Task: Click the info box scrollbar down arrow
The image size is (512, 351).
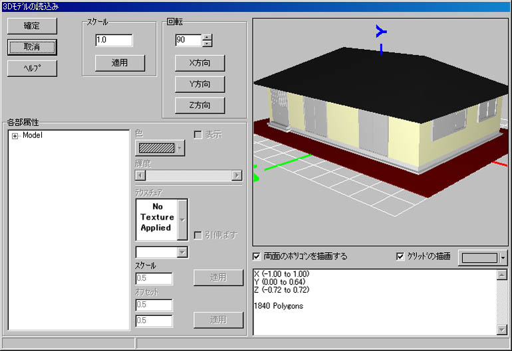Action: [502, 330]
